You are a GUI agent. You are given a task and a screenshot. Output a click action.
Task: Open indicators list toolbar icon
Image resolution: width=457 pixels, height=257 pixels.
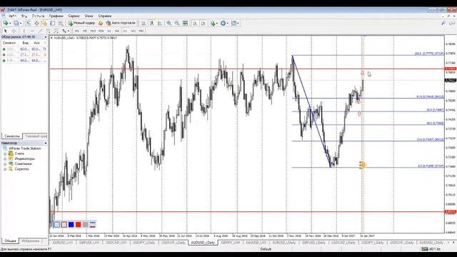point(213,23)
